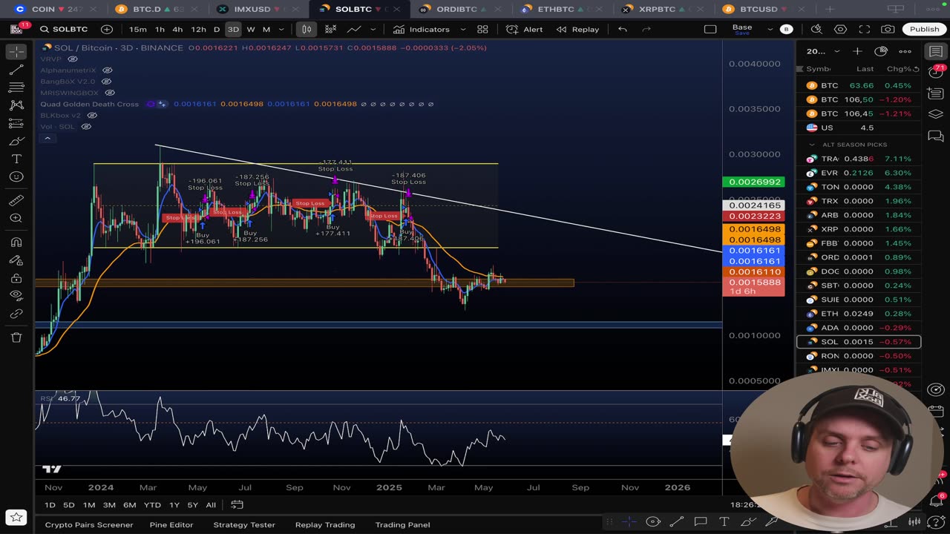Open the Renko/alternate bar style icon
950x534 pixels.
[330, 29]
